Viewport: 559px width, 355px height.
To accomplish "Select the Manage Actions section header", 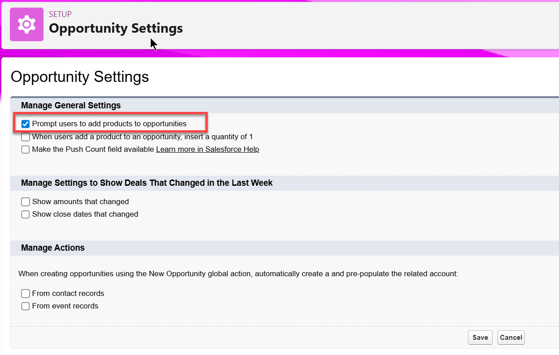I will (x=53, y=248).
